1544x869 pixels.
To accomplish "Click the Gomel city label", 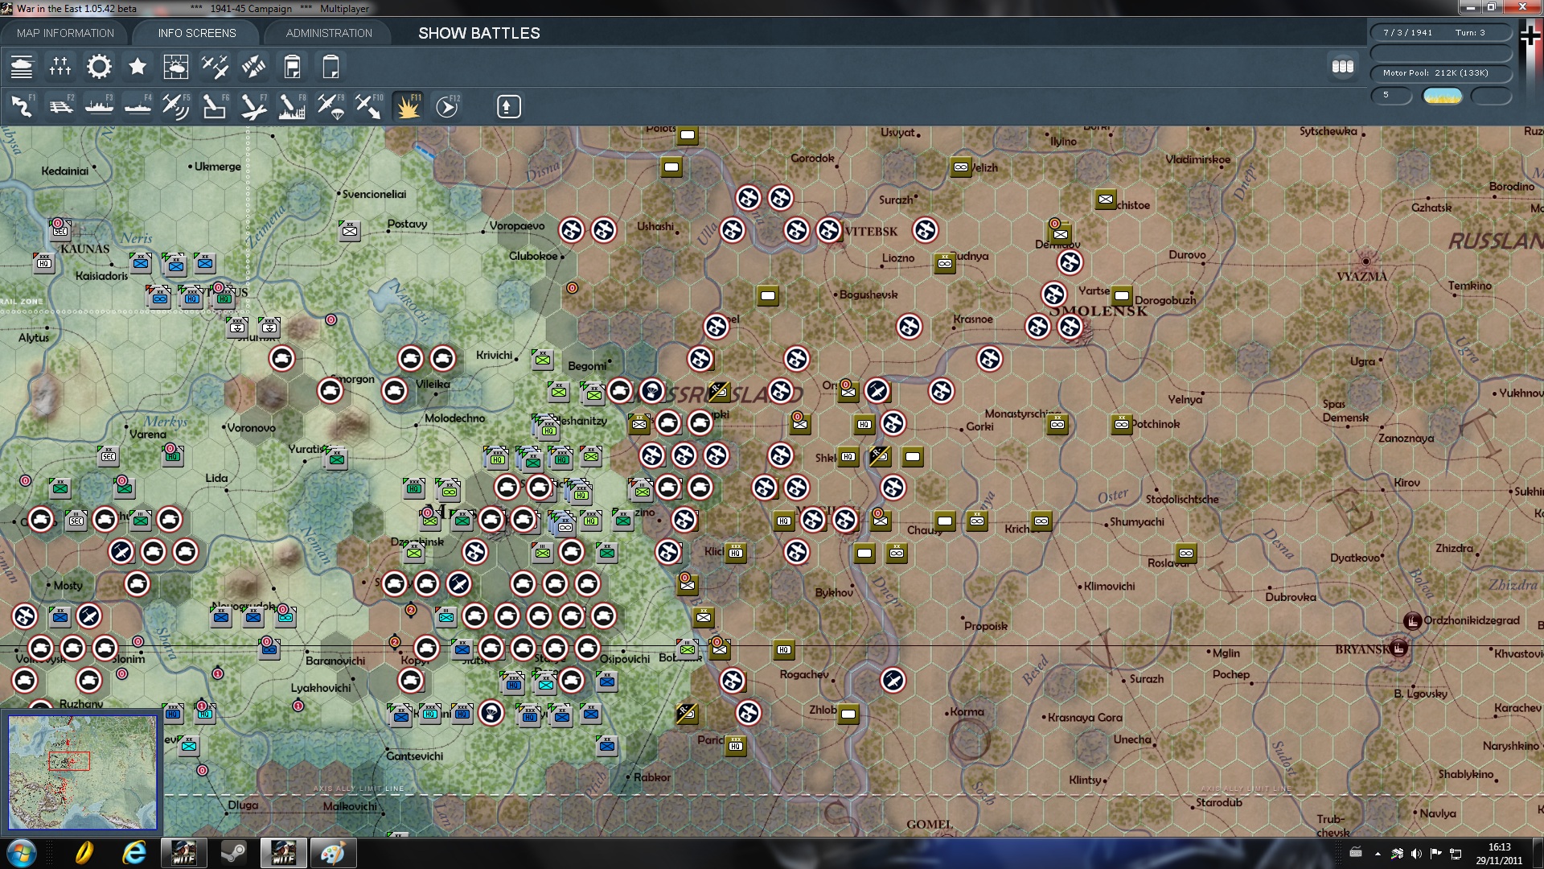I will 930,824.
